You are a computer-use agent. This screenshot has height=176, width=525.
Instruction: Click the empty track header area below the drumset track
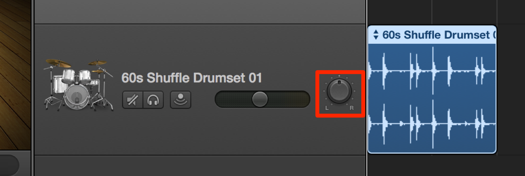(200, 166)
